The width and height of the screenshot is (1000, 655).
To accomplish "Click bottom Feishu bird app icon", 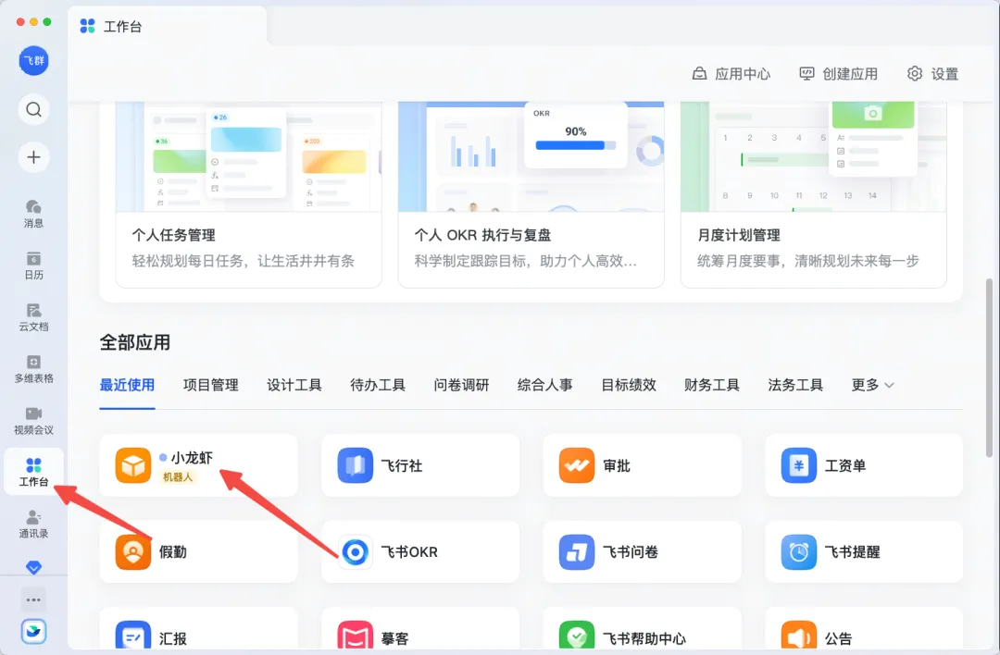I will coord(34,632).
